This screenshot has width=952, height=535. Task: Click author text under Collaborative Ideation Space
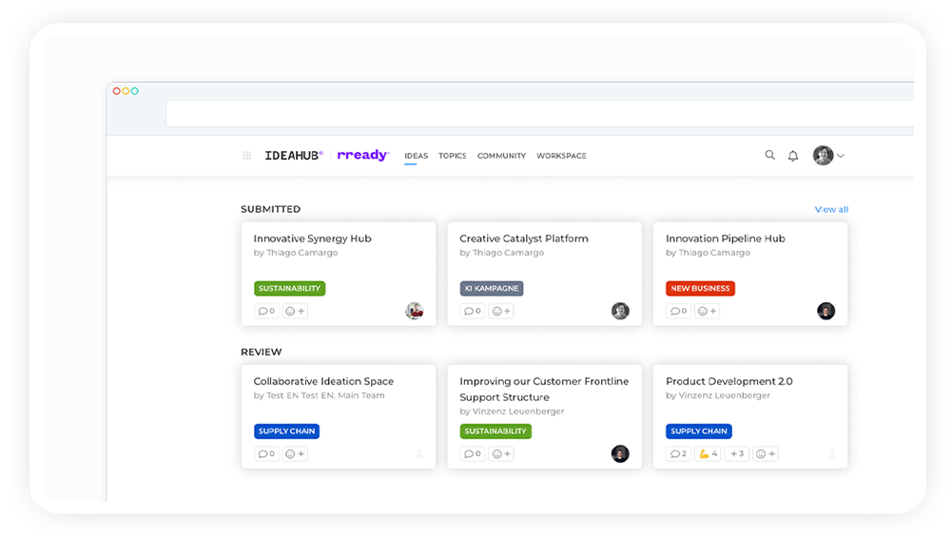[319, 395]
